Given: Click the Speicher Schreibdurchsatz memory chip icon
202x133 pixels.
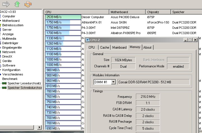Looking at the screenshot, I should pyautogui.click(x=4, y=88).
